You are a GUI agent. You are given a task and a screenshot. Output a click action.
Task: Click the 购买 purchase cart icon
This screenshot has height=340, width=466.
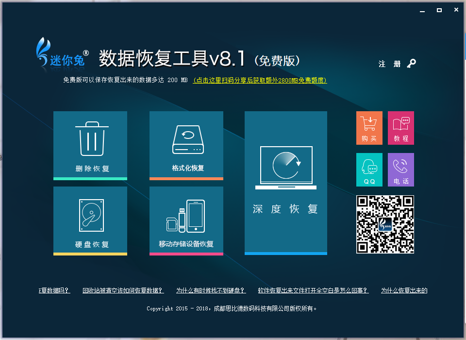369,128
